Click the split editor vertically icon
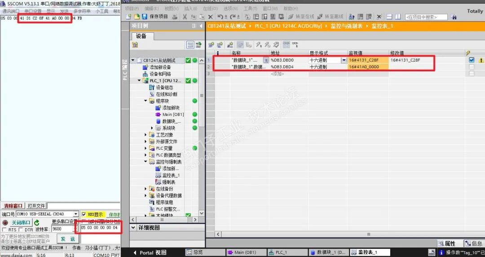The image size is (485, 257). click(x=398, y=17)
